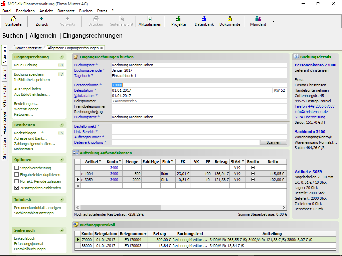The height and width of the screenshot is (256, 342).
Task: Enable the Stapelverarbeitung checkbox
Action: tap(16, 168)
